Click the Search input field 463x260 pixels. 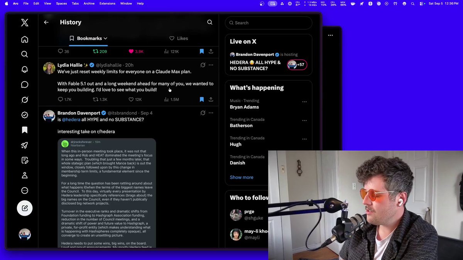click(269, 23)
